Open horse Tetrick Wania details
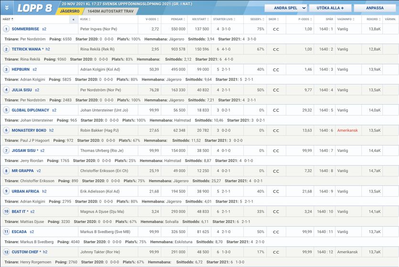The image size is (399, 267). pos(26,49)
